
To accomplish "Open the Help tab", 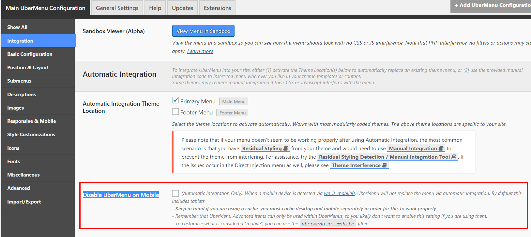I will coord(155,8).
